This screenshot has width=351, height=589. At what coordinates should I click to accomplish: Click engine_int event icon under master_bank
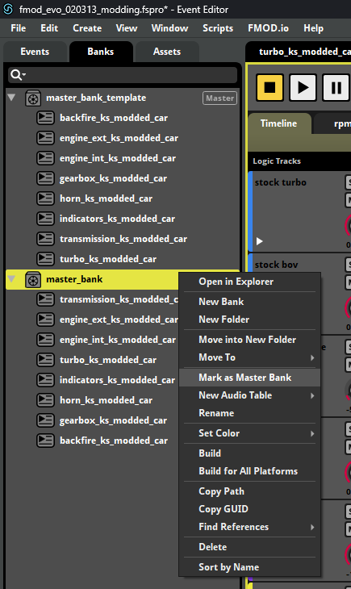tap(45, 340)
